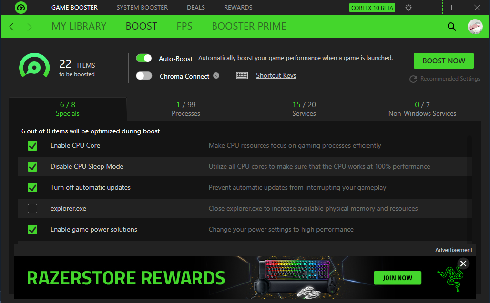This screenshot has width=490, height=303.
Task: Uncheck Turn off automatic updates
Action: [32, 187]
